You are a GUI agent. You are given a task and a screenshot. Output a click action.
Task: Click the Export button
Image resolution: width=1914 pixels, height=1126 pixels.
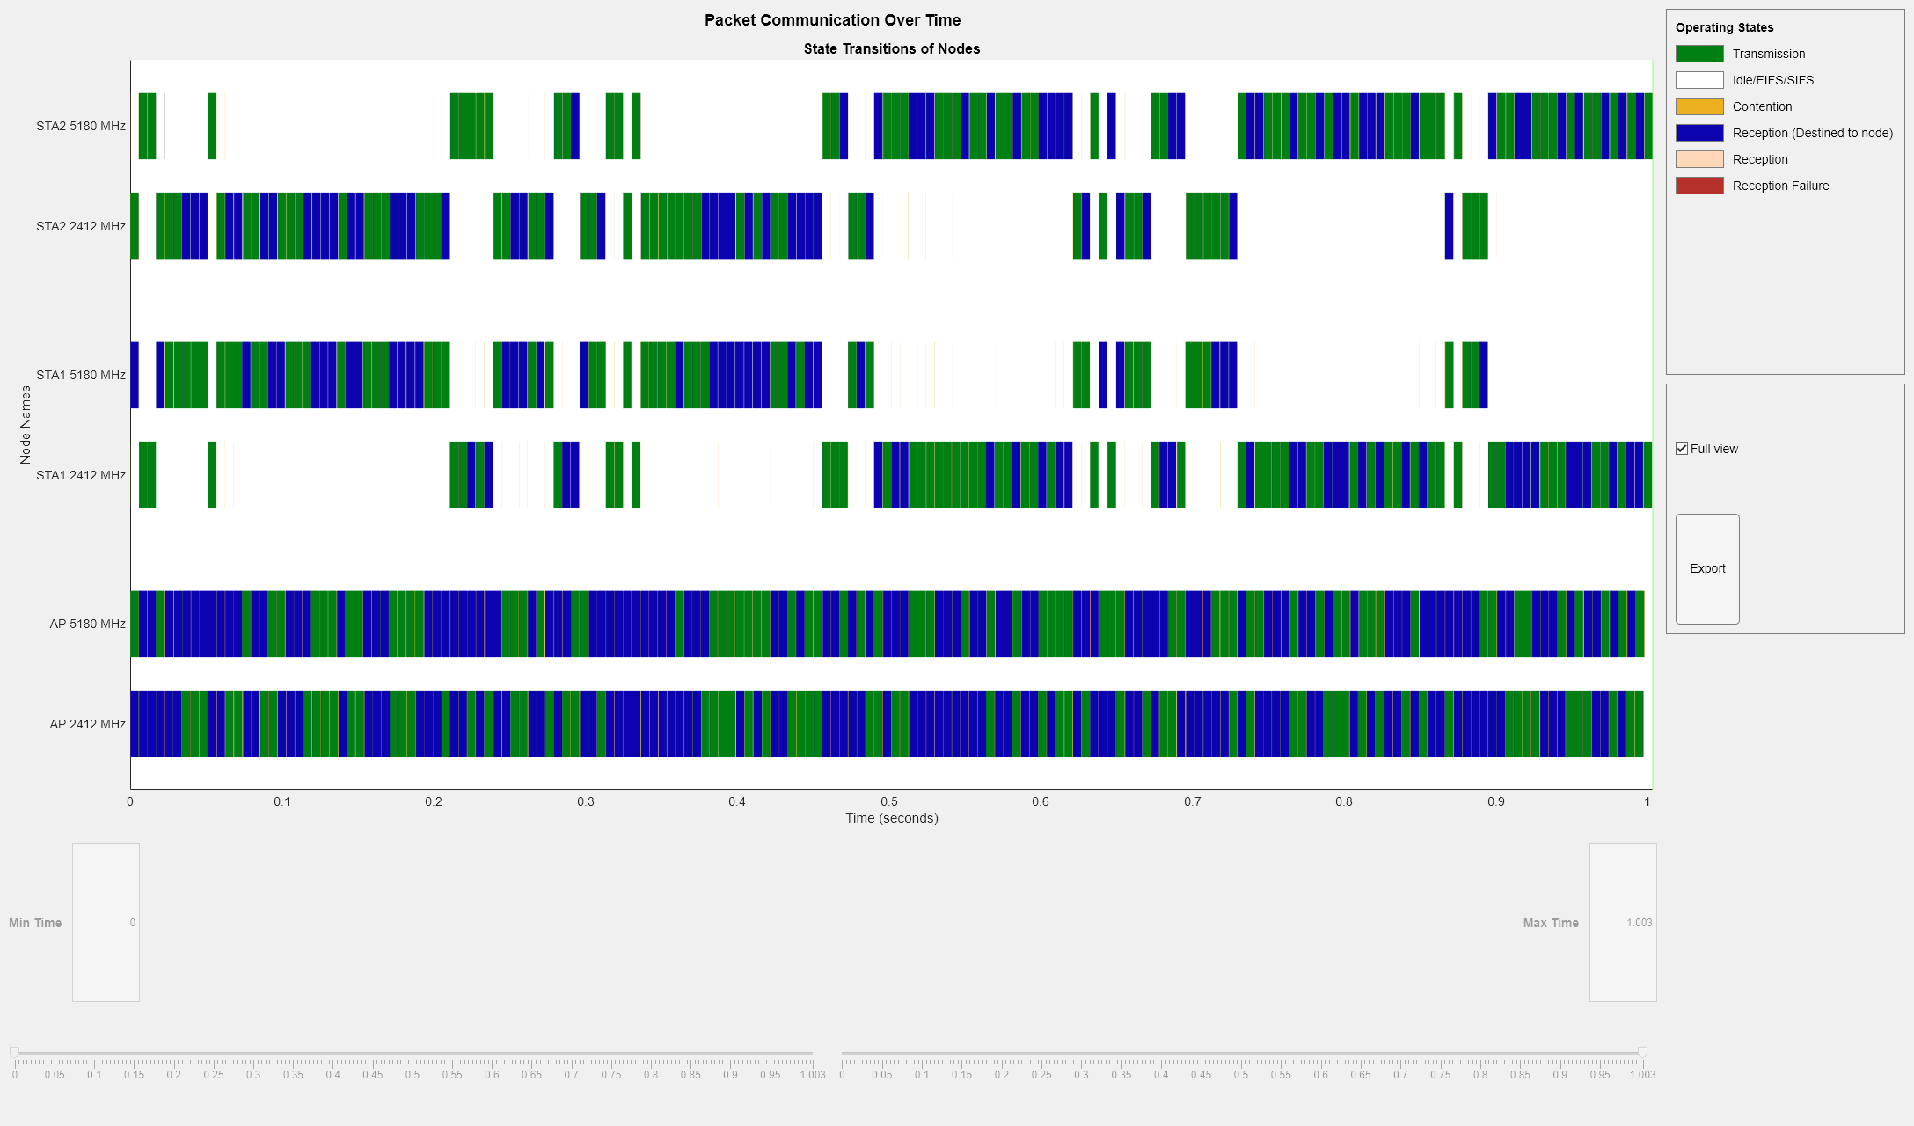coord(1707,569)
